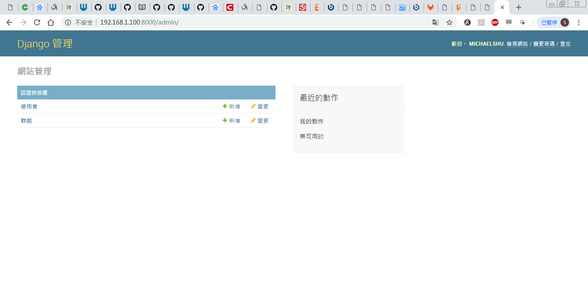Switch to the green C tab
This screenshot has width=588, height=303.
point(25,7)
